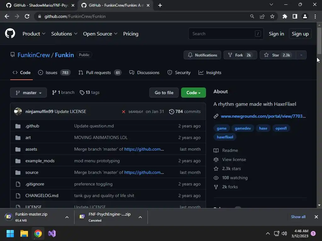Click the Funkin-master.zip file icon

(9, 217)
